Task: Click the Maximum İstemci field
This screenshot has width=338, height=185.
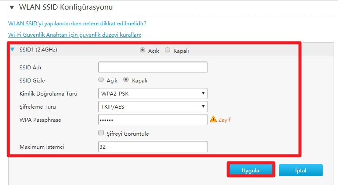Action: (153, 147)
